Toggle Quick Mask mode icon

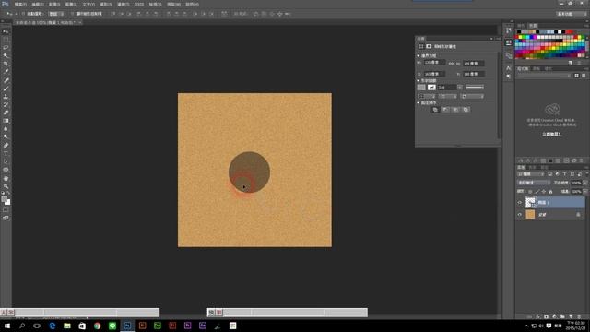(x=6, y=210)
